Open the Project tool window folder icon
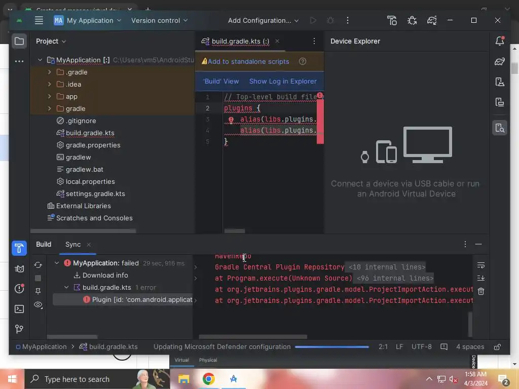The height and width of the screenshot is (389, 519). [x=19, y=42]
